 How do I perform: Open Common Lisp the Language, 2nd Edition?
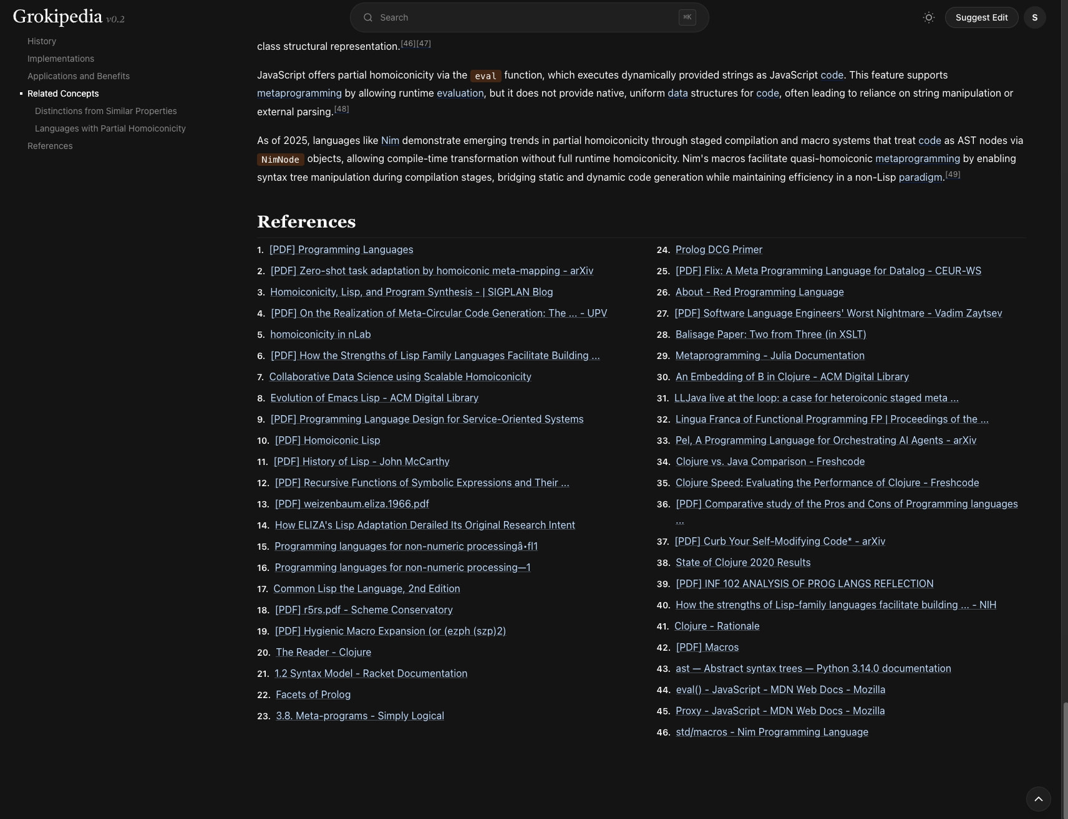[367, 588]
